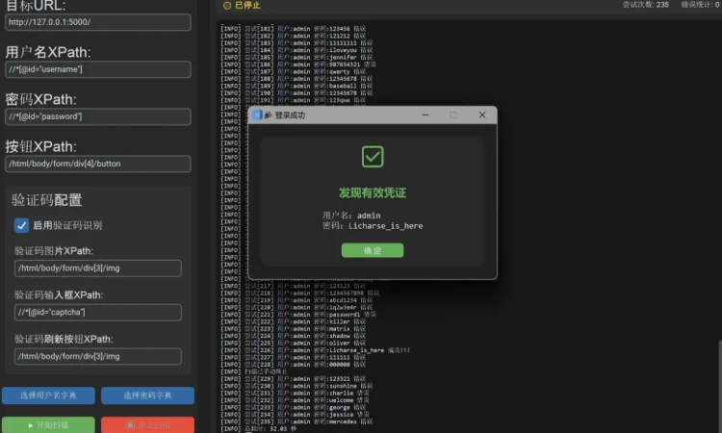The height and width of the screenshot is (433, 722).
Task: Click the captcha input box XPath field
Action: [x=97, y=313]
